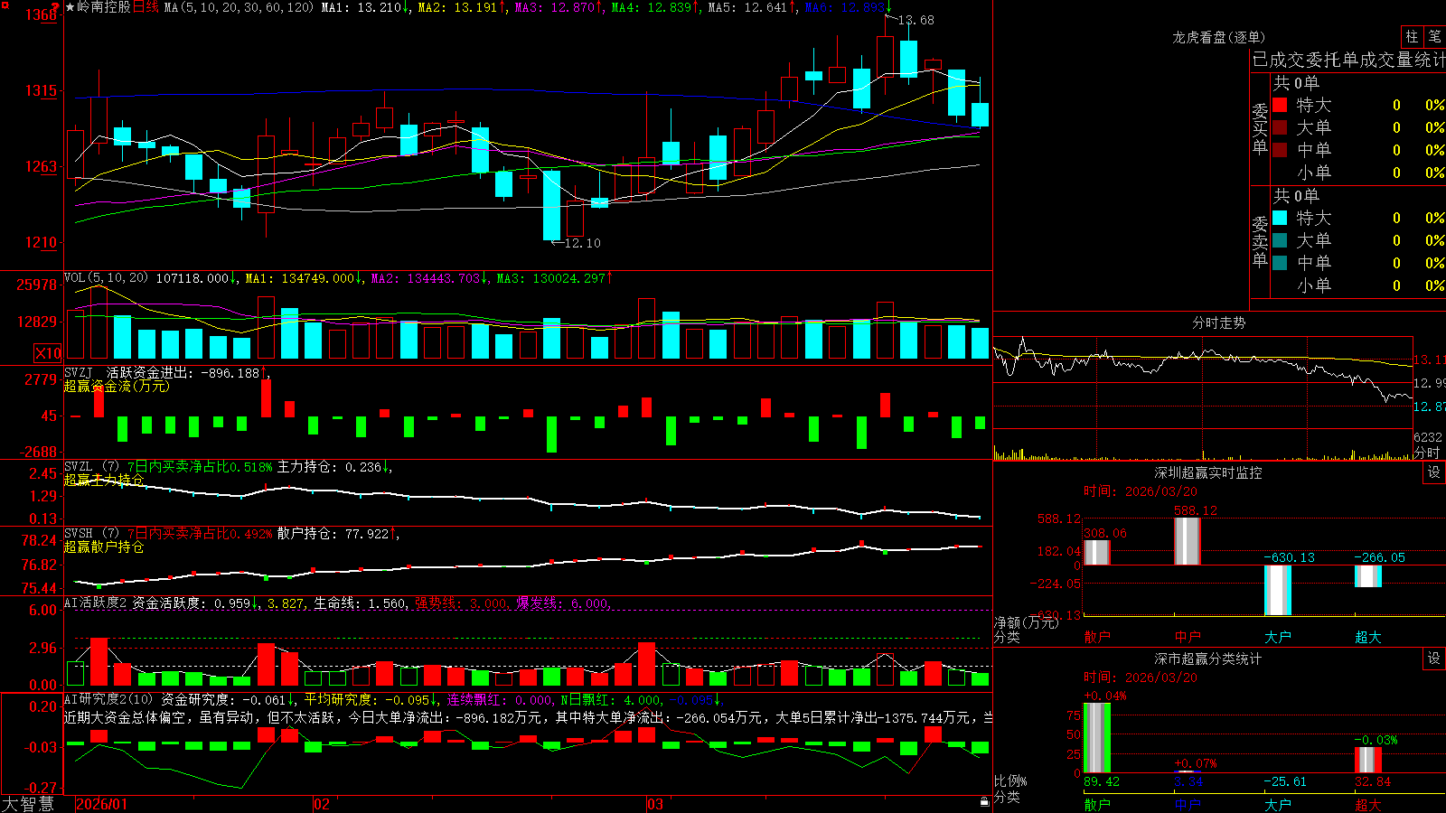Click the 时间: 2026/03/20 in realtime monitor

coord(1141,491)
